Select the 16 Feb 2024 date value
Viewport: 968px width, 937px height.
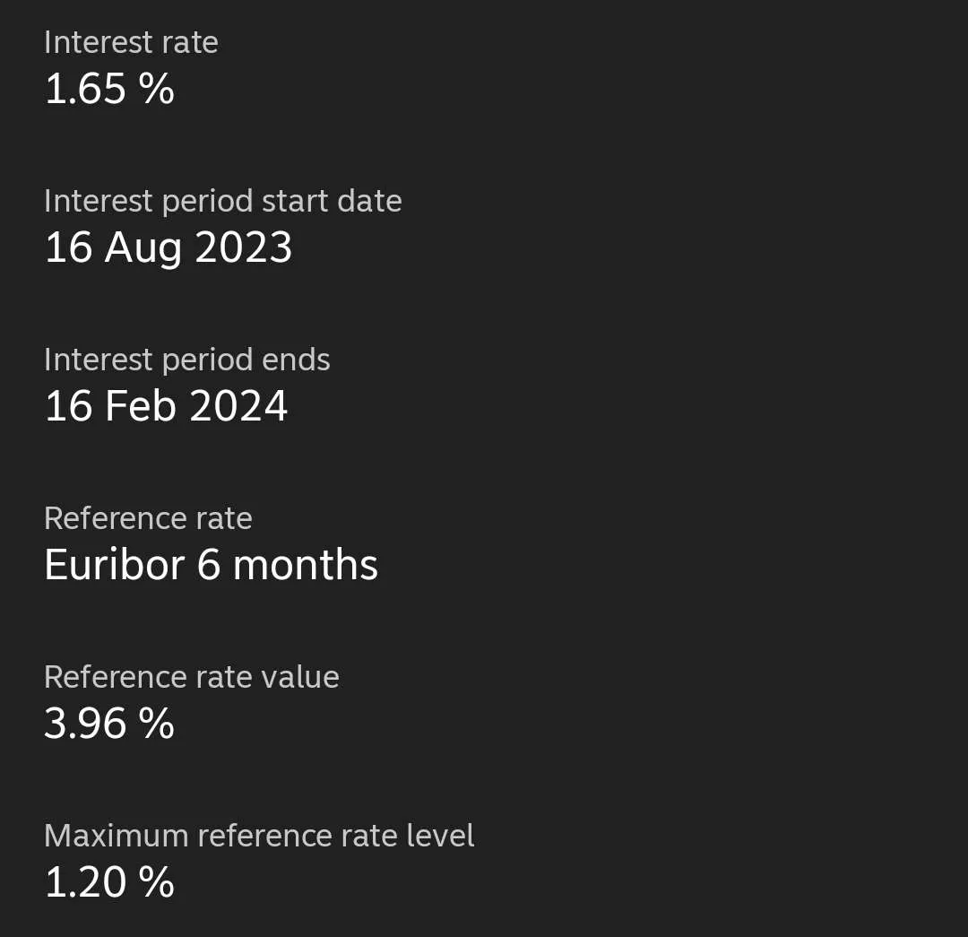[166, 407]
